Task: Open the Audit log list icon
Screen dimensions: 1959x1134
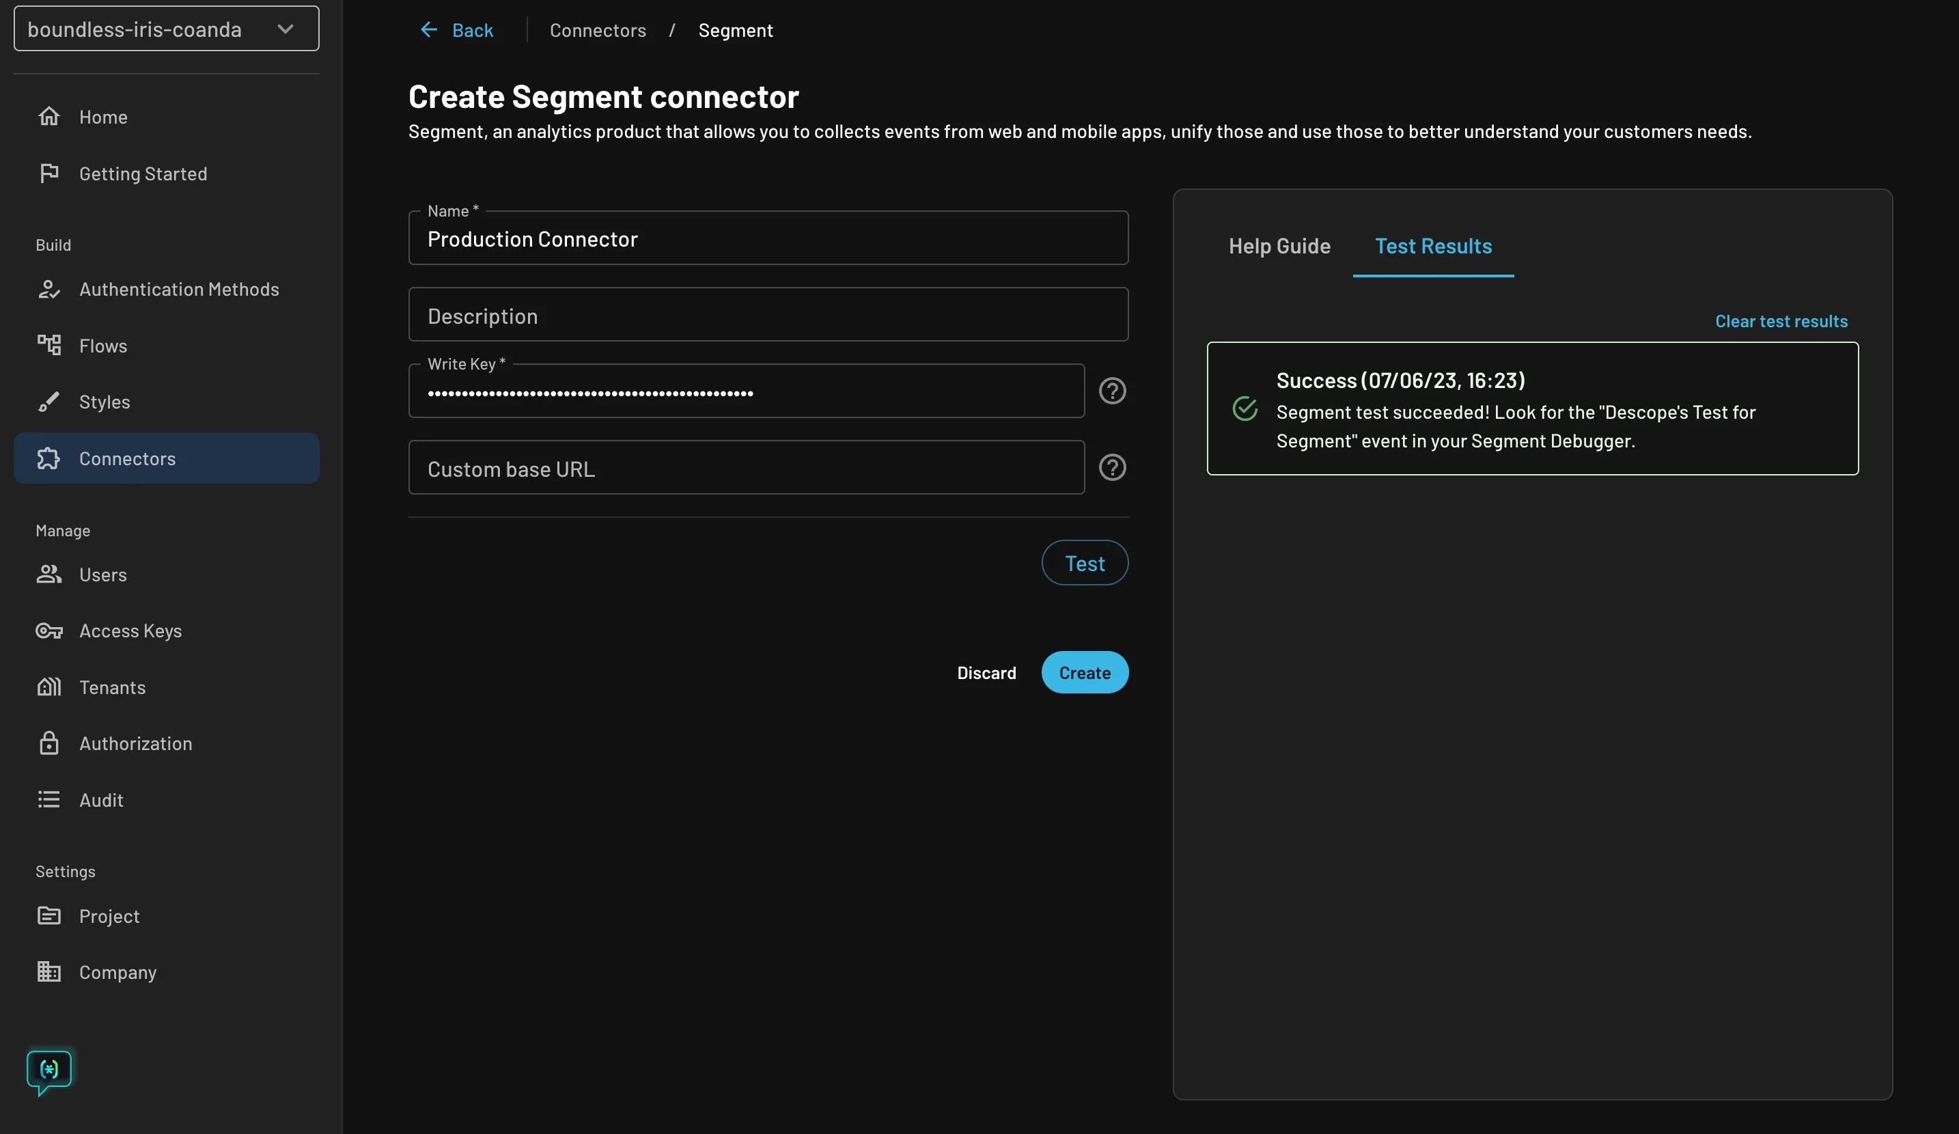Action: (x=49, y=799)
